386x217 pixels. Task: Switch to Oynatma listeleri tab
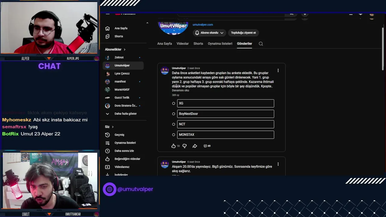coord(220,44)
